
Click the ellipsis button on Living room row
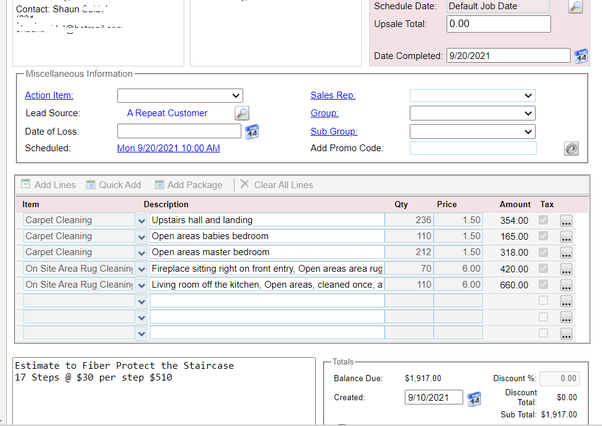coord(566,285)
